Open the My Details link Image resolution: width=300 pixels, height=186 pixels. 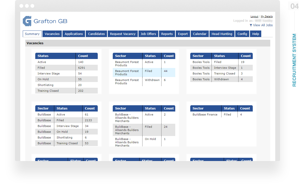coord(267,16)
